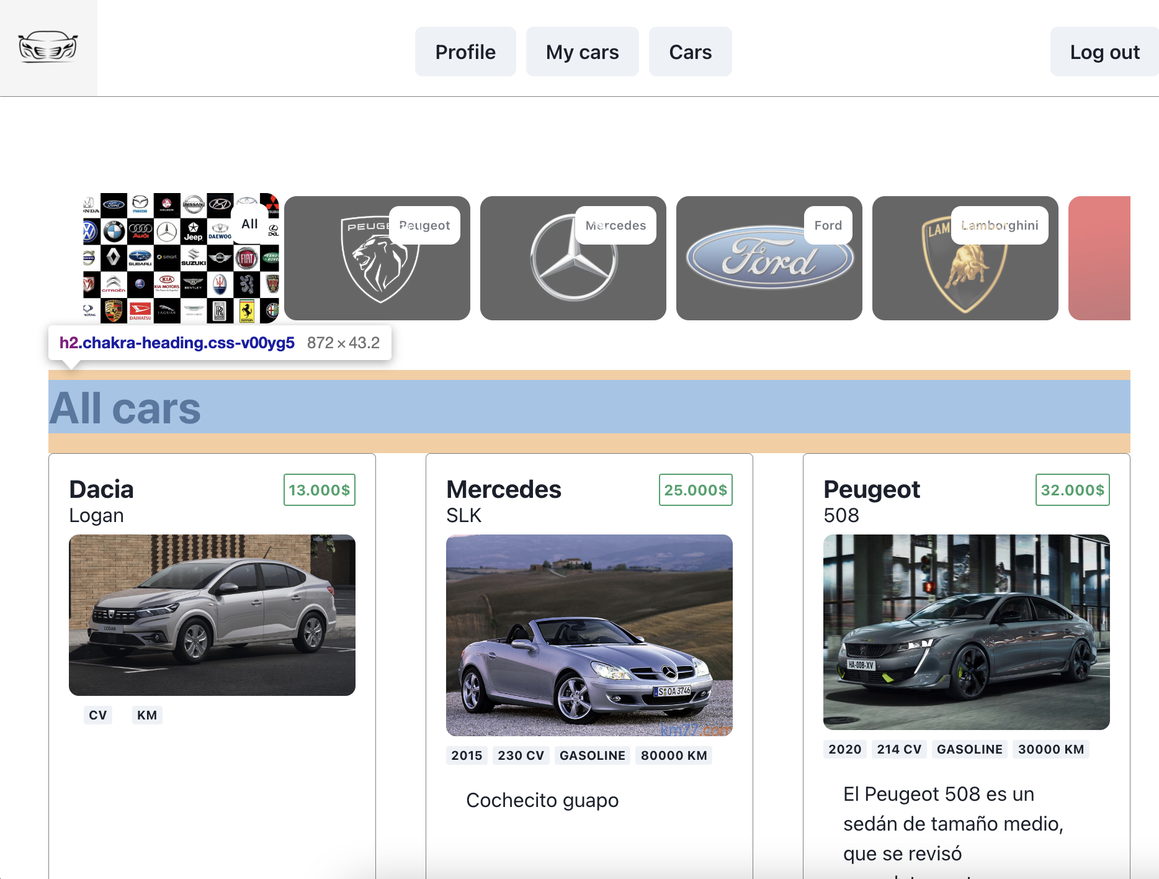This screenshot has height=879, width=1159.
Task: Click the 230 CV badge
Action: [521, 755]
